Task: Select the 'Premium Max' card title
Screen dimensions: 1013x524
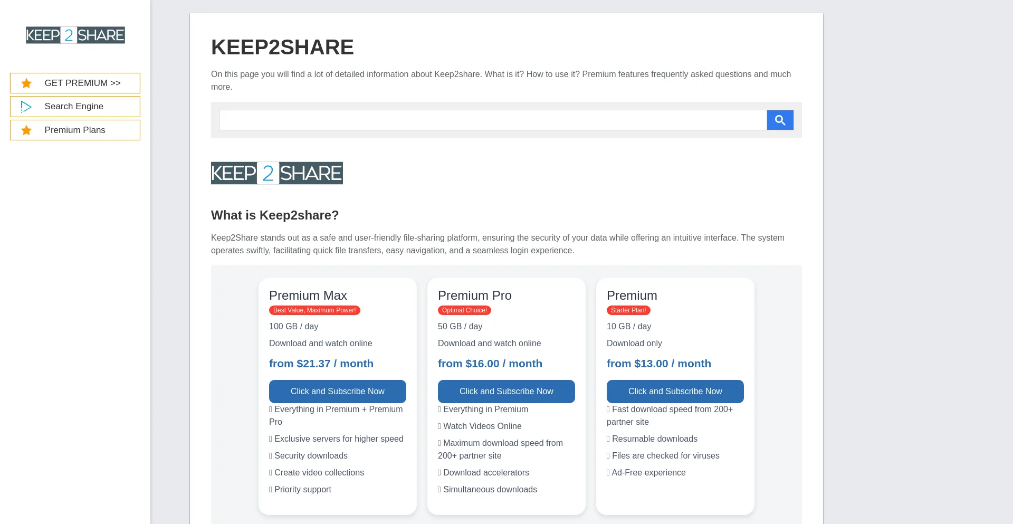Action: coord(308,296)
